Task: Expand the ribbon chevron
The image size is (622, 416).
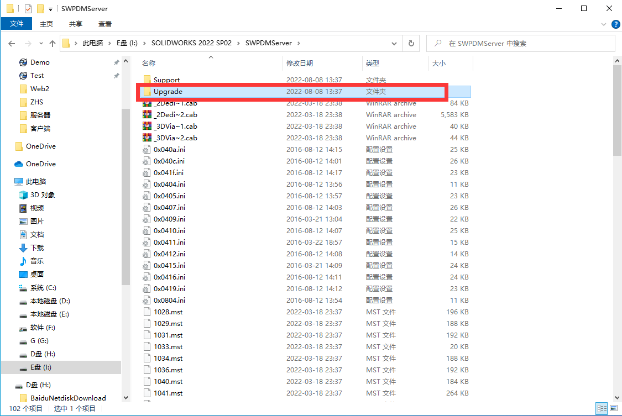Action: point(603,24)
